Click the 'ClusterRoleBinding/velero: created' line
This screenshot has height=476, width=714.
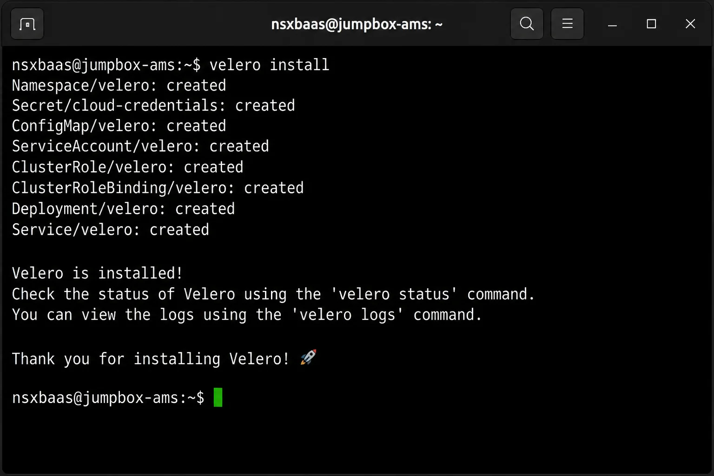point(158,188)
